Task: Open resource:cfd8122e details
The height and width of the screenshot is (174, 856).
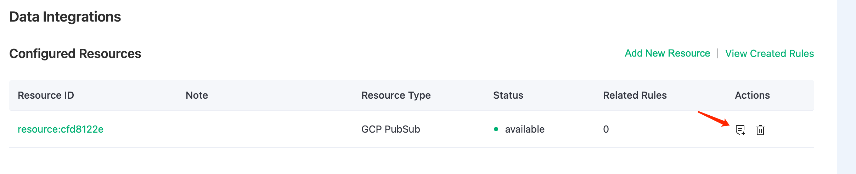Action: 61,129
